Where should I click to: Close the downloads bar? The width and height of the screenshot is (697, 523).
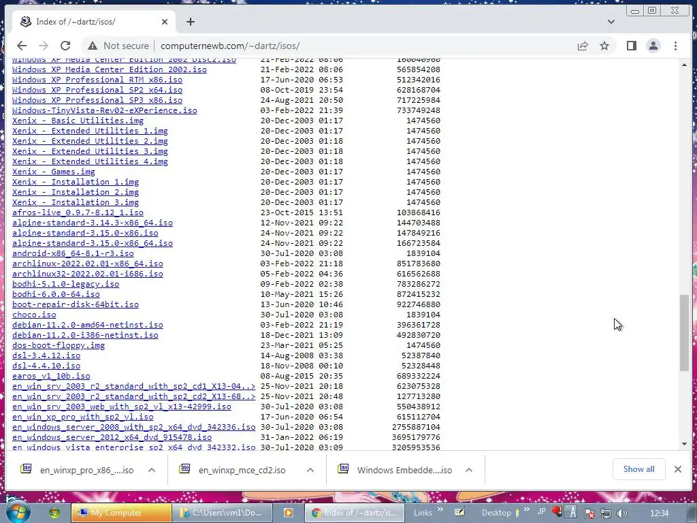(x=677, y=469)
